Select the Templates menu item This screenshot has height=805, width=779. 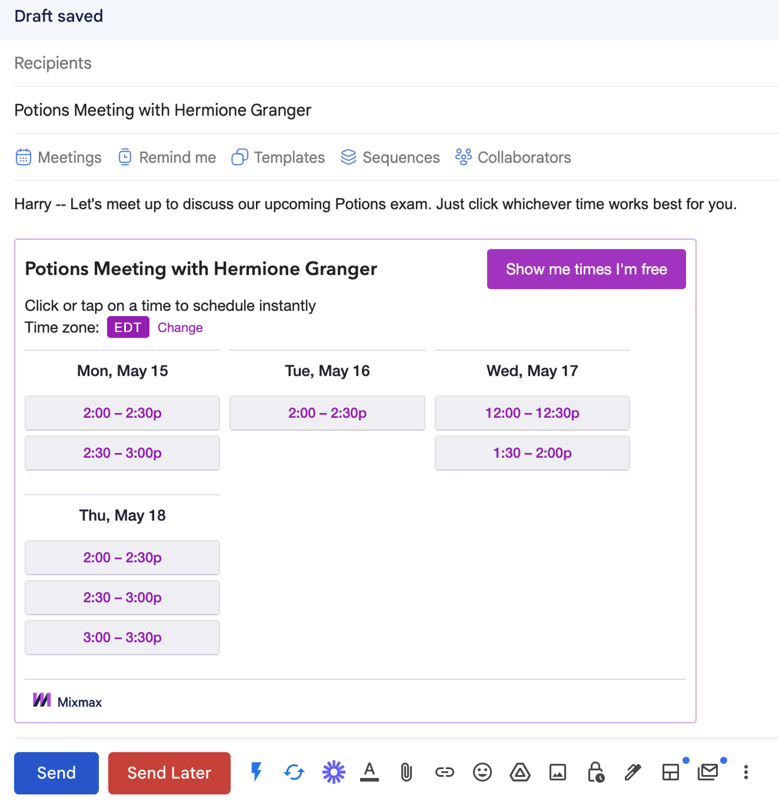click(x=277, y=157)
